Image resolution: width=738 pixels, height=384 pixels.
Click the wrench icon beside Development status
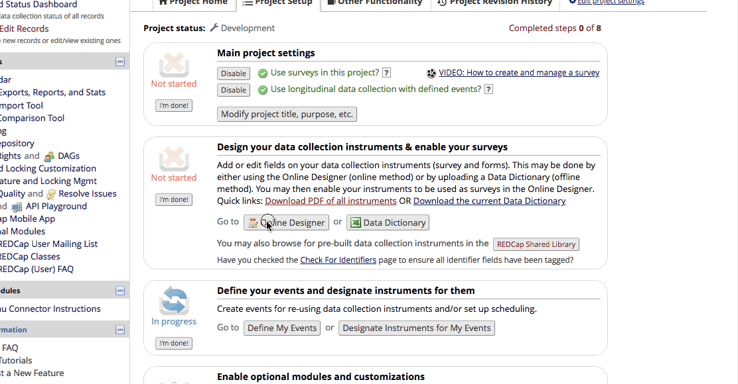click(214, 28)
